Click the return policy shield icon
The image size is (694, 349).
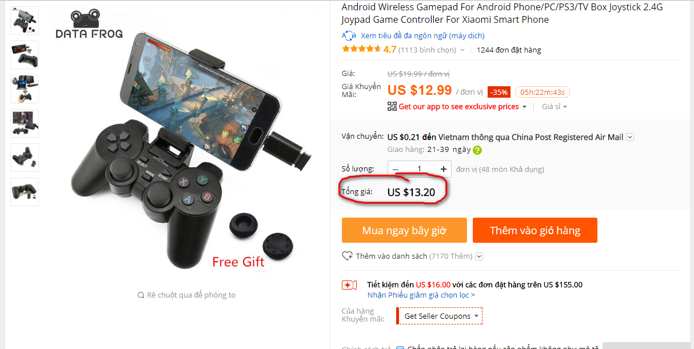pos(401,347)
